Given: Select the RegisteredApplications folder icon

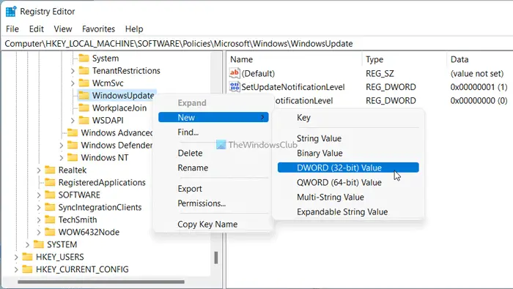Looking at the screenshot, I should pos(50,182).
